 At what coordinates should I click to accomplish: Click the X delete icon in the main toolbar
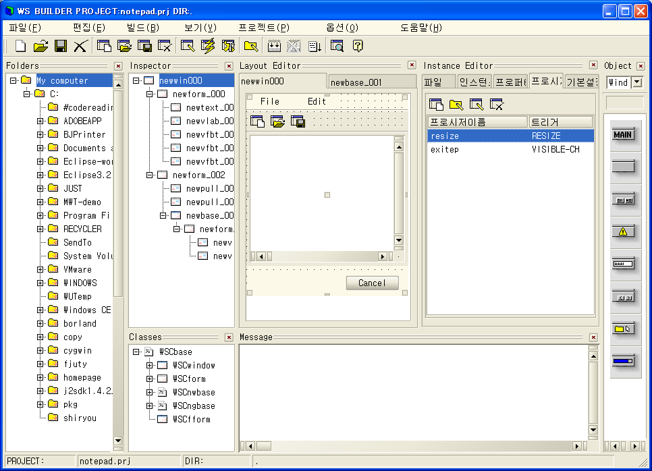[x=80, y=46]
